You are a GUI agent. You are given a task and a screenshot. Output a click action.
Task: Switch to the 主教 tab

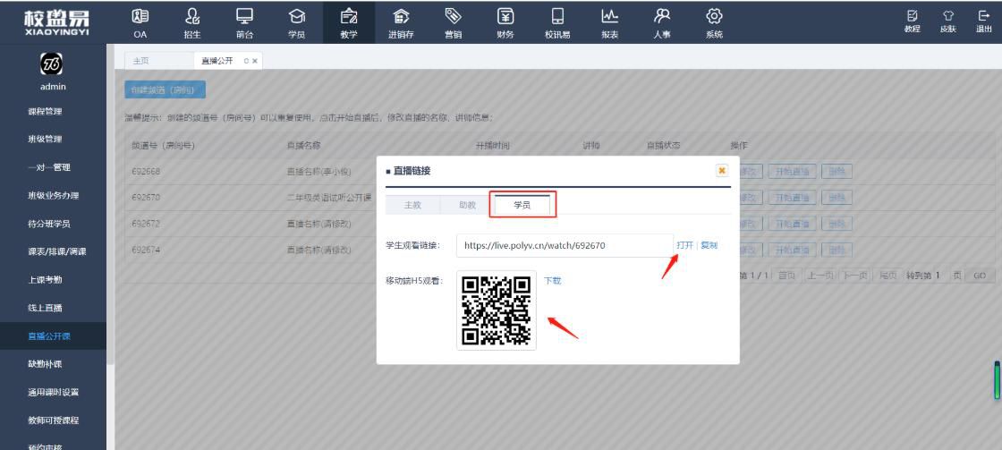click(412, 205)
